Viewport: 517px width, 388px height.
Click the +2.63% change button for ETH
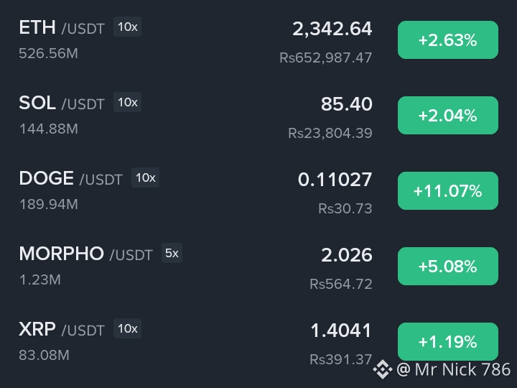click(448, 40)
